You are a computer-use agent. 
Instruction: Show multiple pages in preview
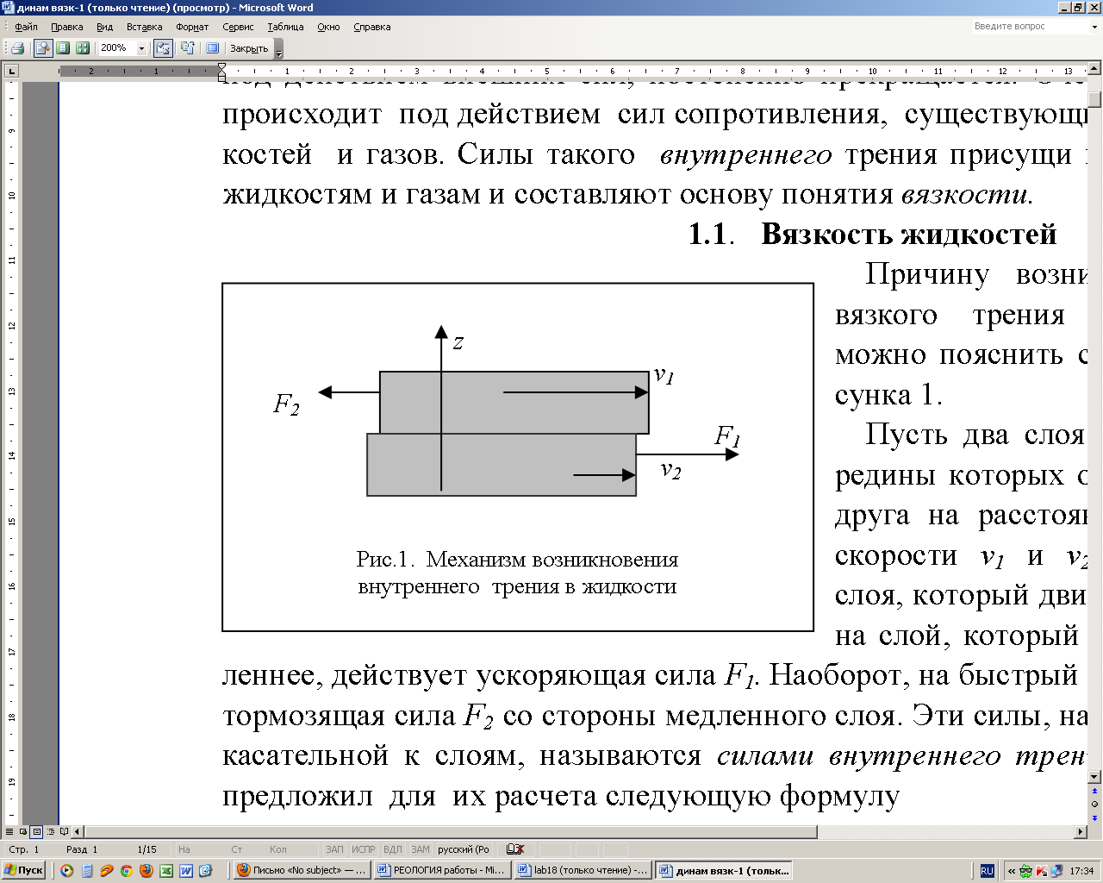click(x=82, y=48)
